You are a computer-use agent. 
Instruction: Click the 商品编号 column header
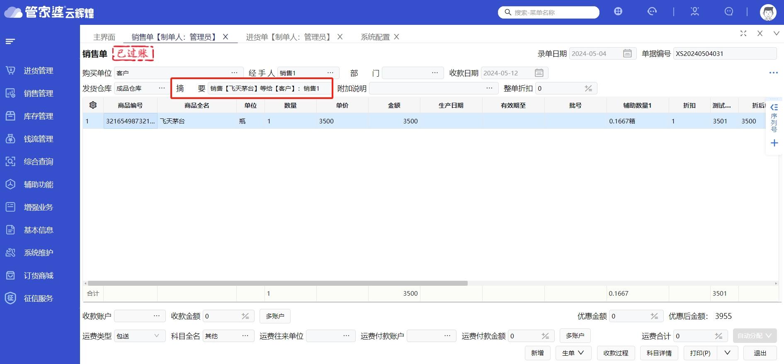[x=130, y=105]
